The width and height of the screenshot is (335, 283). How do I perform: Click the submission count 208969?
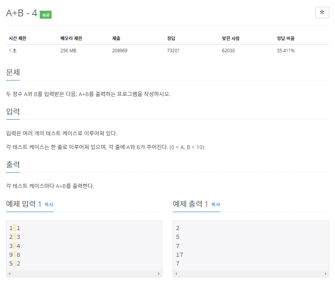[x=120, y=51]
